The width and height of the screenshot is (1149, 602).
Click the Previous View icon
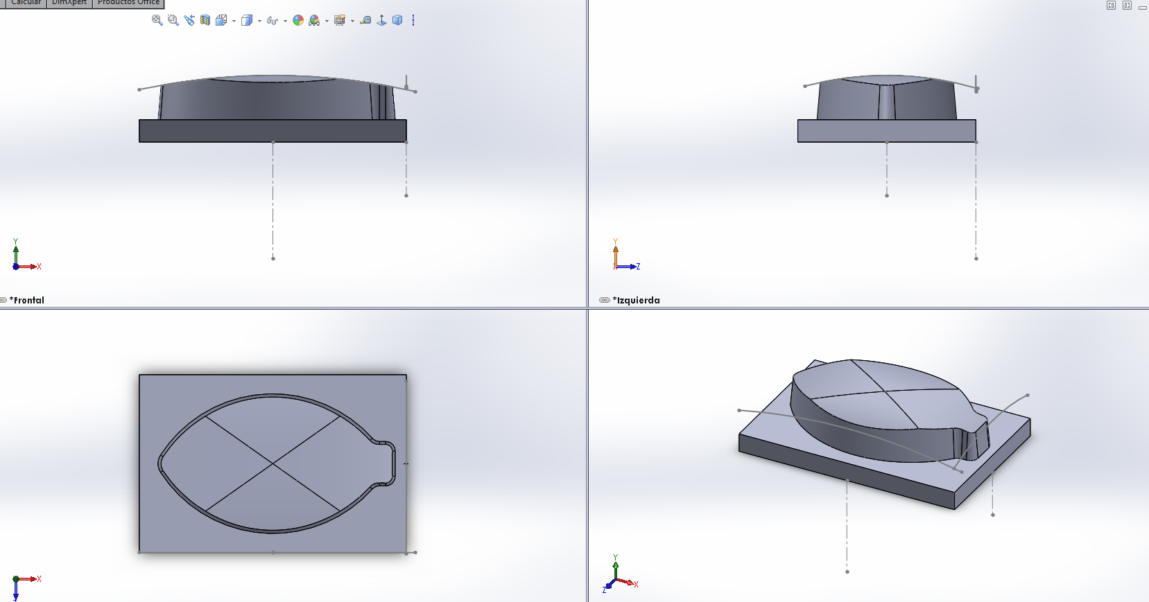click(189, 20)
